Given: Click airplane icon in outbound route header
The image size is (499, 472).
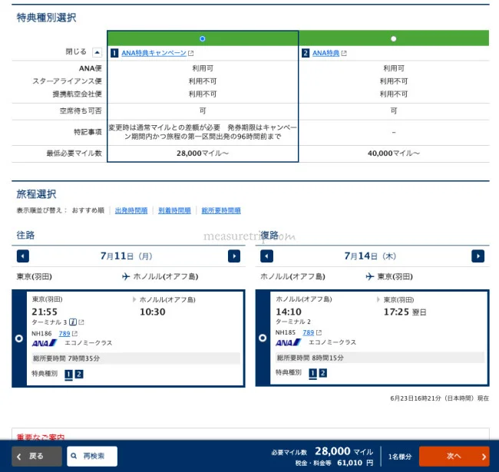Looking at the screenshot, I should pos(126,276).
